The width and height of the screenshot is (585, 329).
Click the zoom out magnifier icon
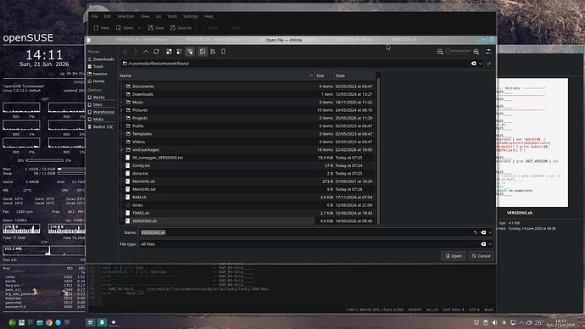pyautogui.click(x=440, y=52)
